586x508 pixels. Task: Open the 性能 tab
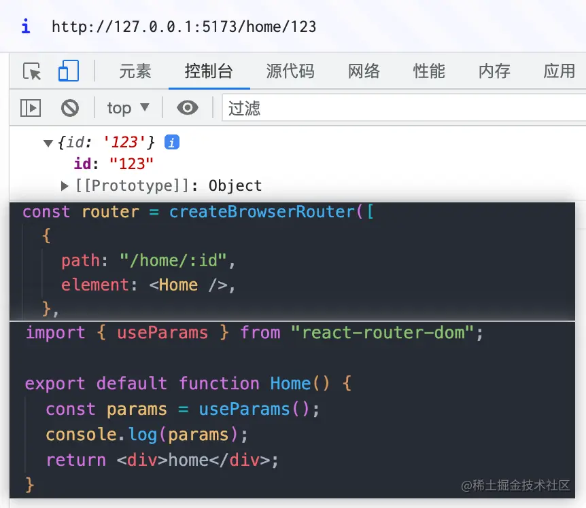pyautogui.click(x=429, y=71)
